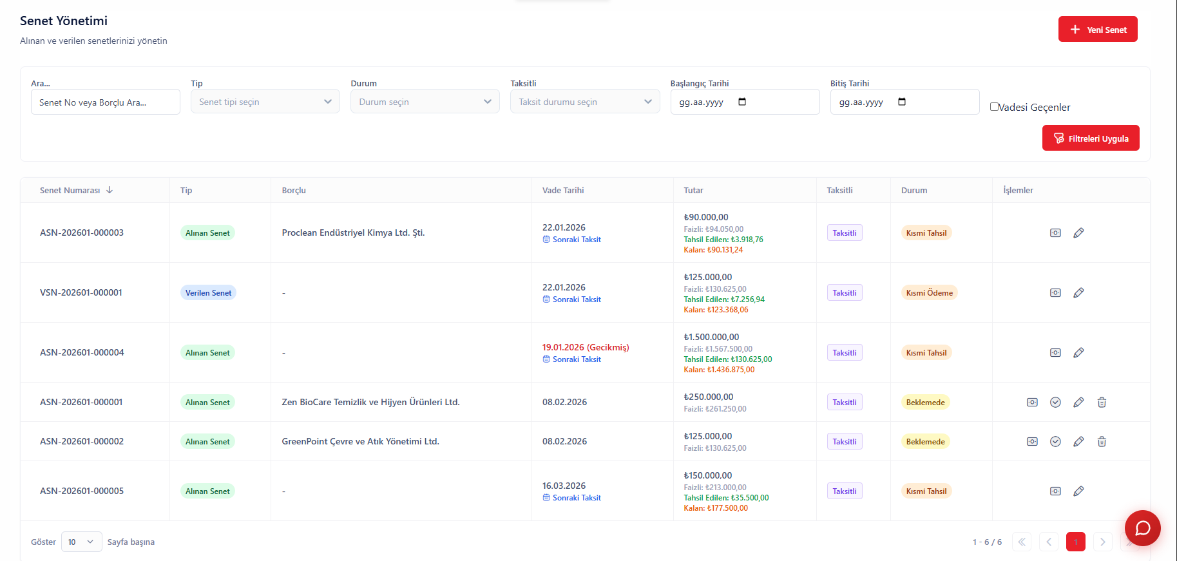The width and height of the screenshot is (1177, 561).
Task: Select page 1 in pagination
Action: 1075,542
